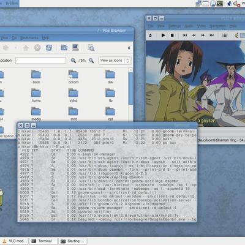The image size is (245, 245).
Task: Click the Beagle search tray icon
Action: [229, 4]
